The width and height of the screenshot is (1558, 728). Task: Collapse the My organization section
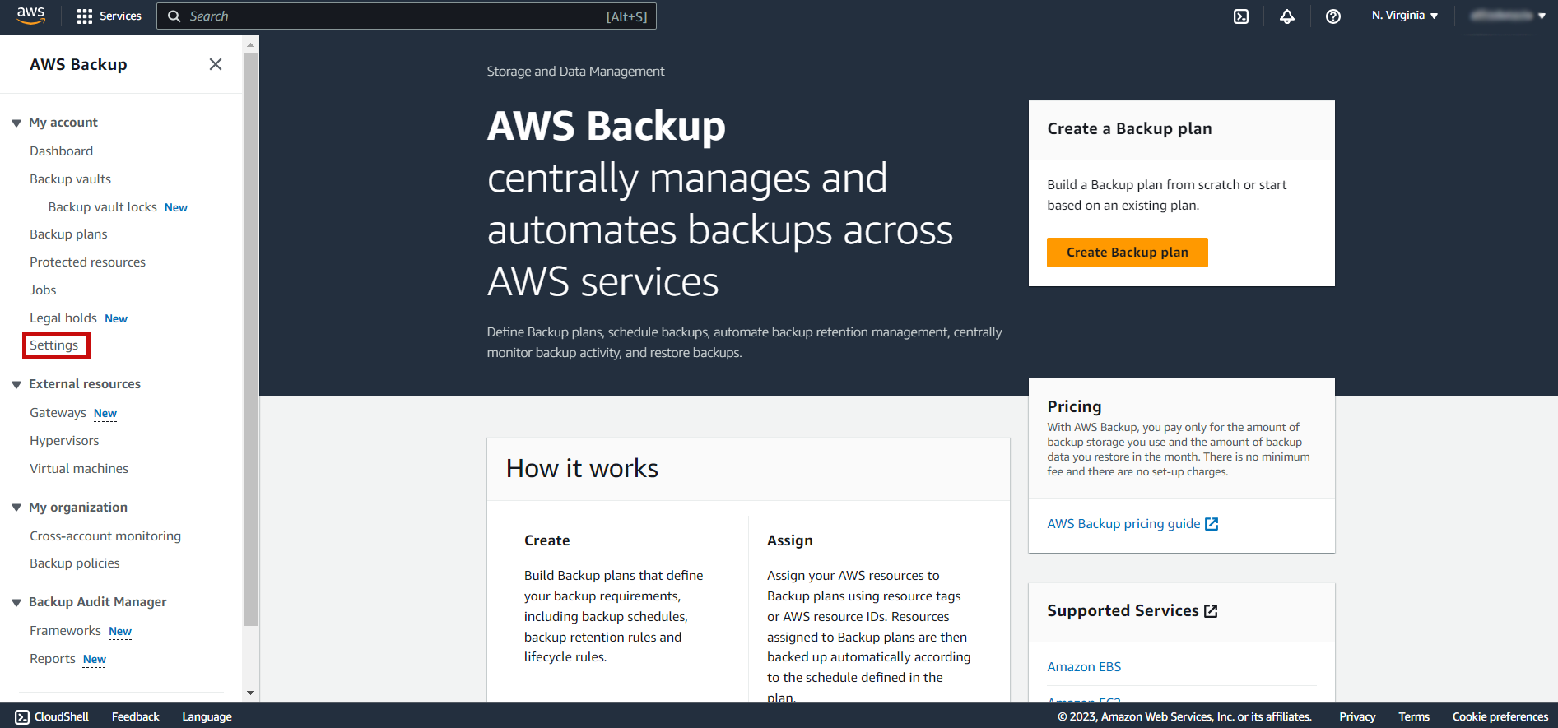[x=16, y=508]
